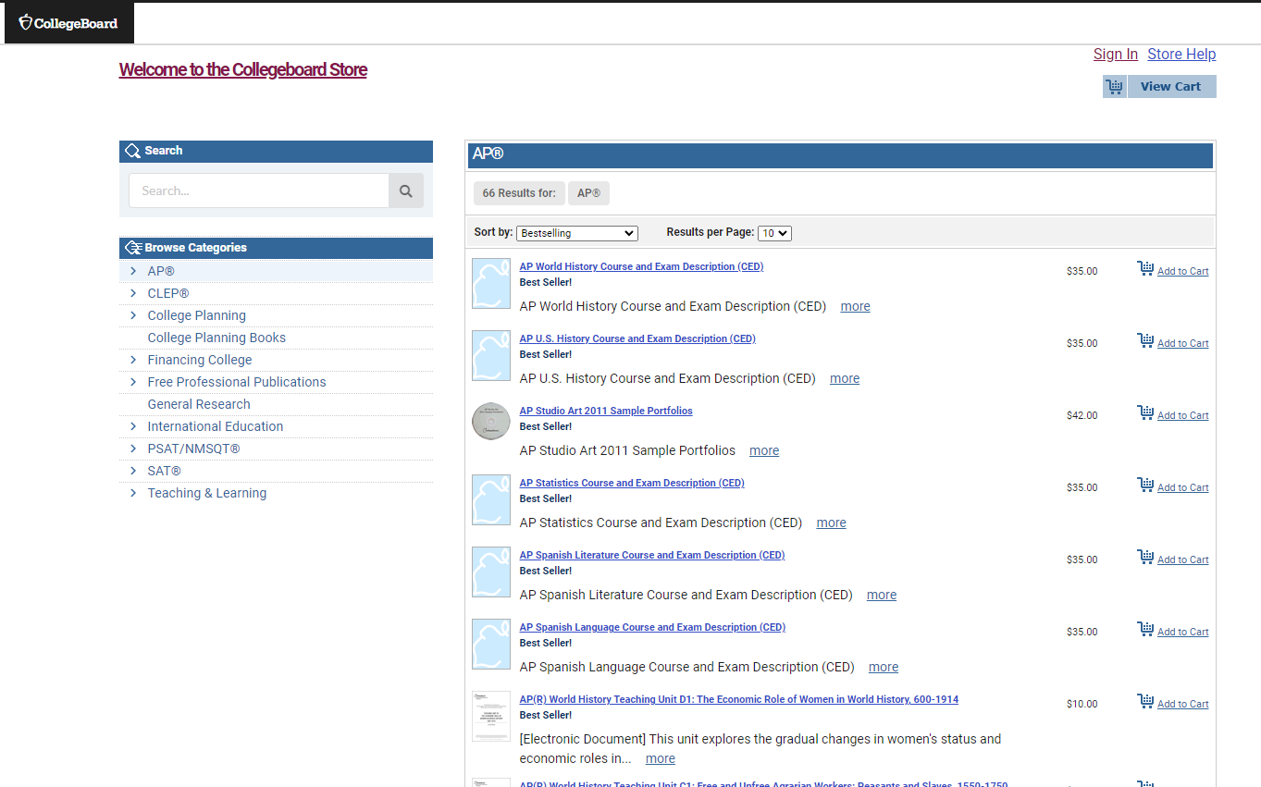Click in the Search text field

pos(259,191)
